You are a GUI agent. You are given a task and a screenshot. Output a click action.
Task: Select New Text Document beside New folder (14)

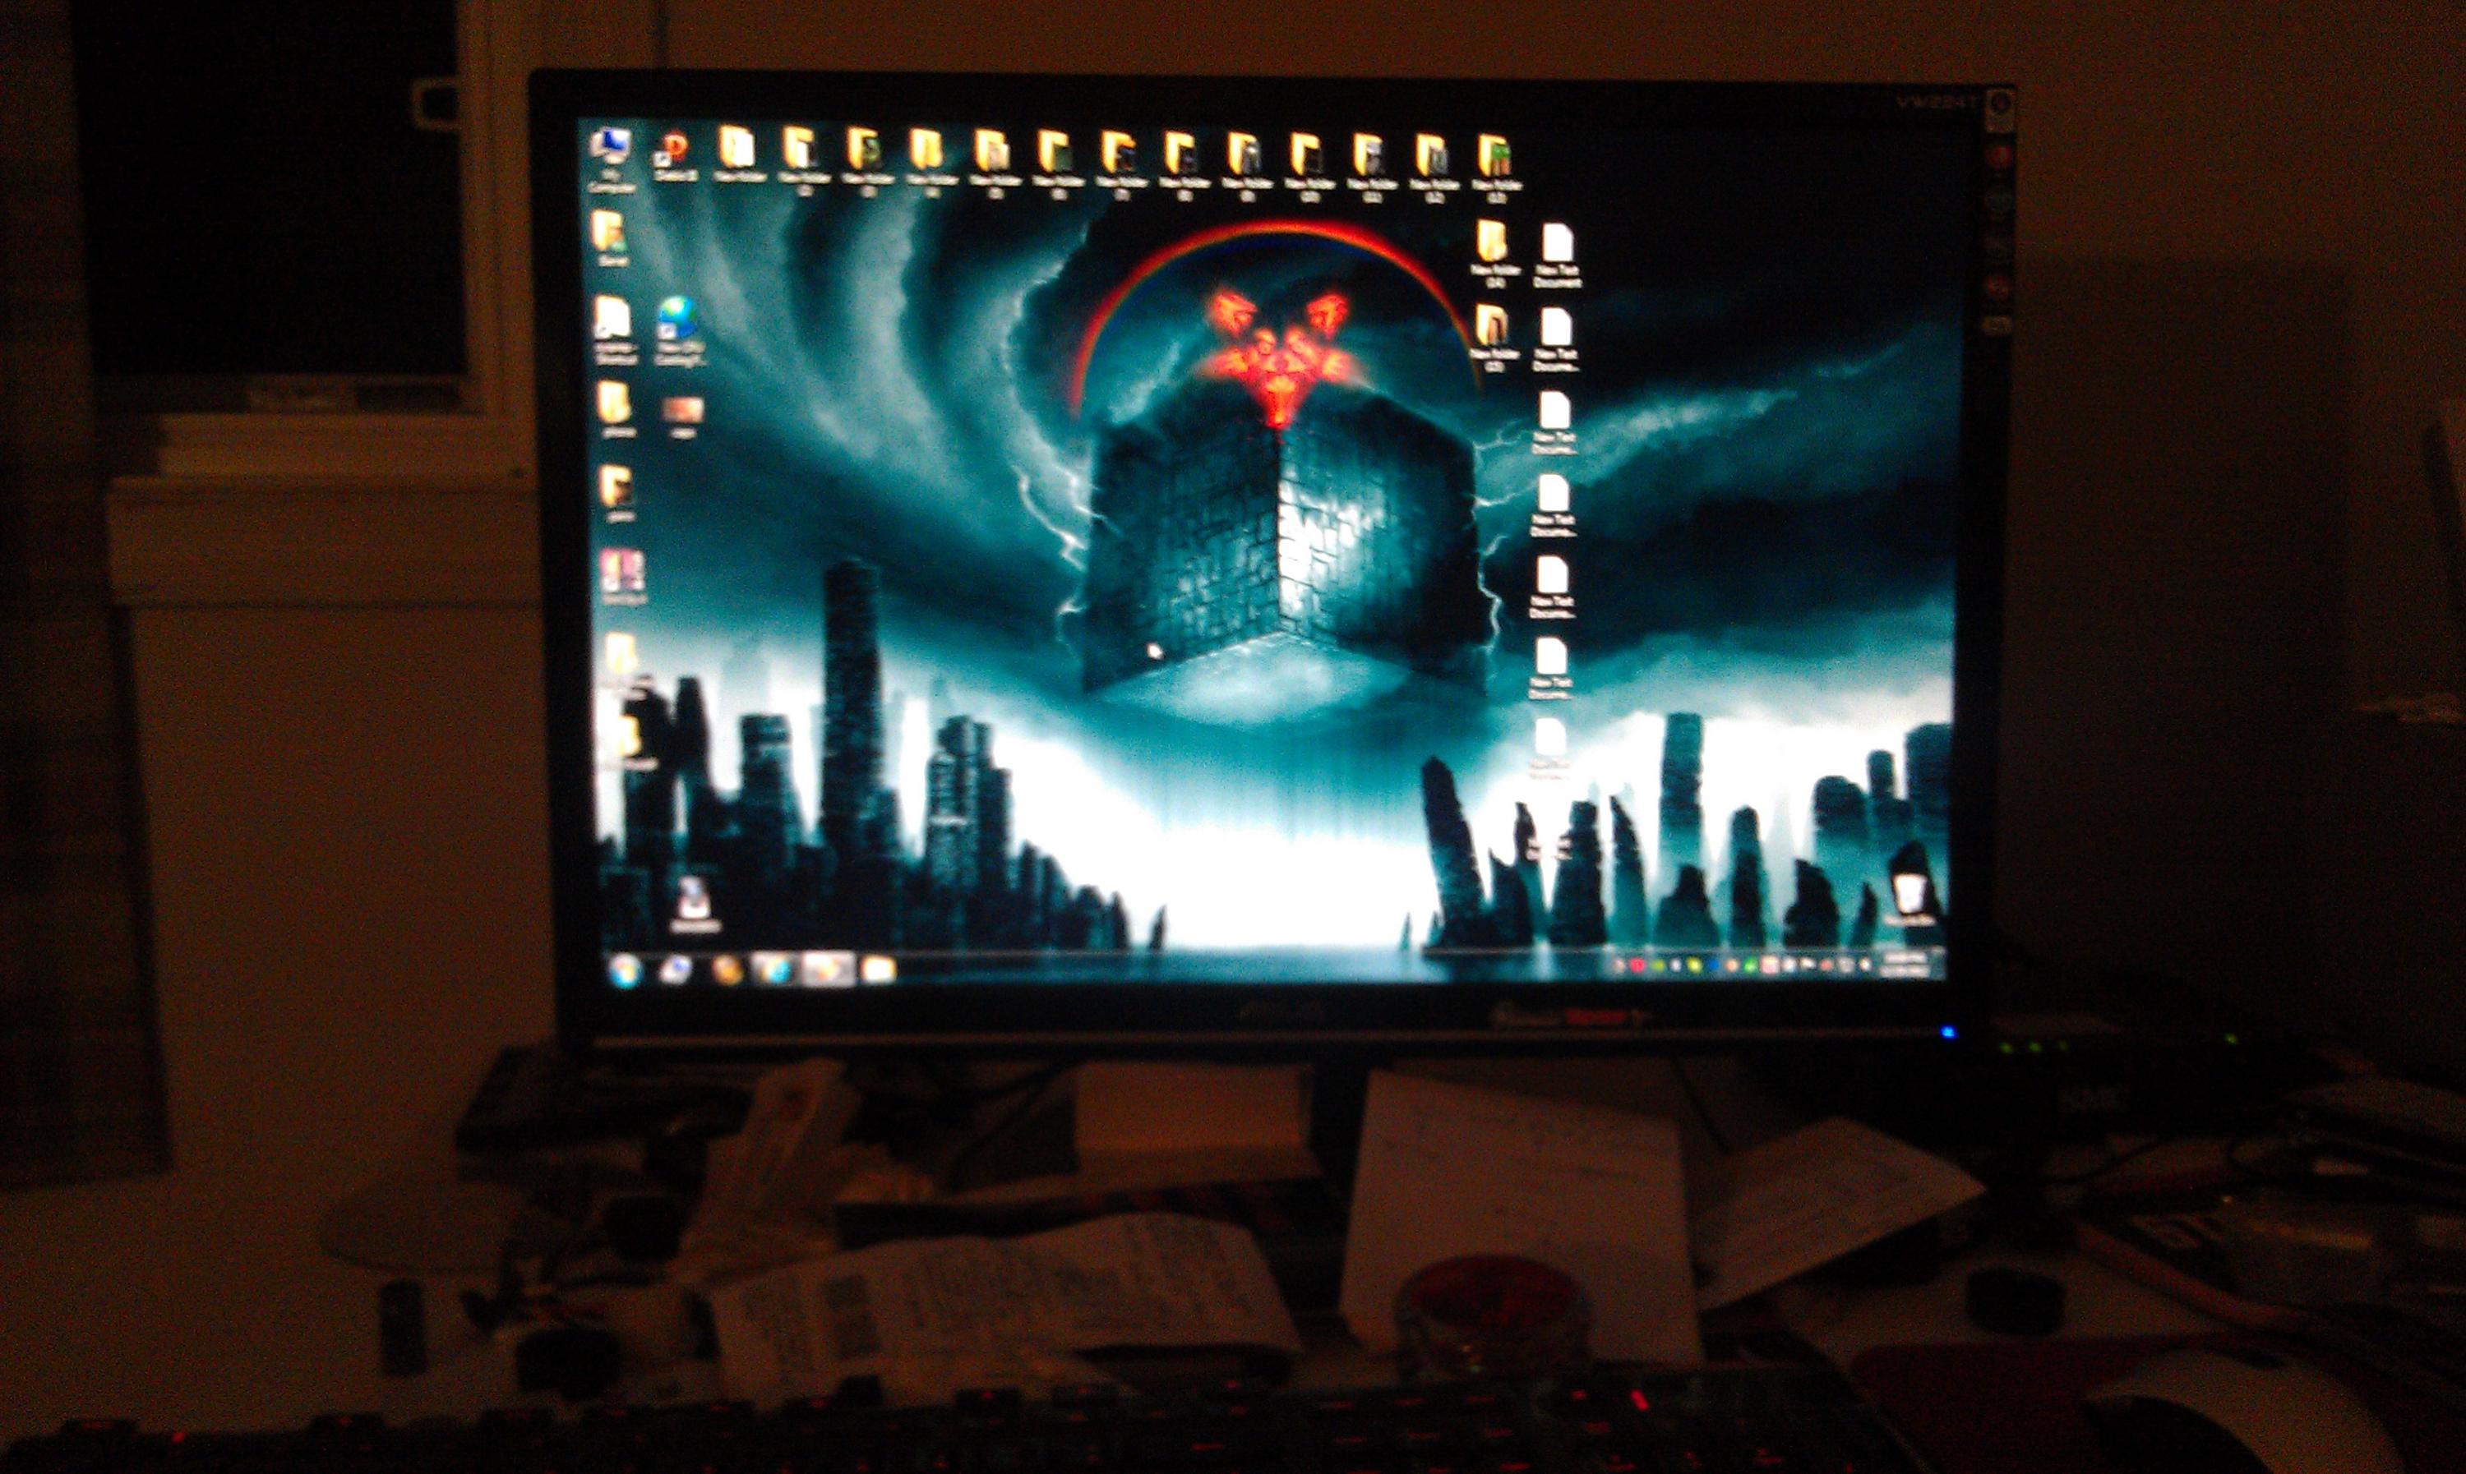[x=1557, y=256]
